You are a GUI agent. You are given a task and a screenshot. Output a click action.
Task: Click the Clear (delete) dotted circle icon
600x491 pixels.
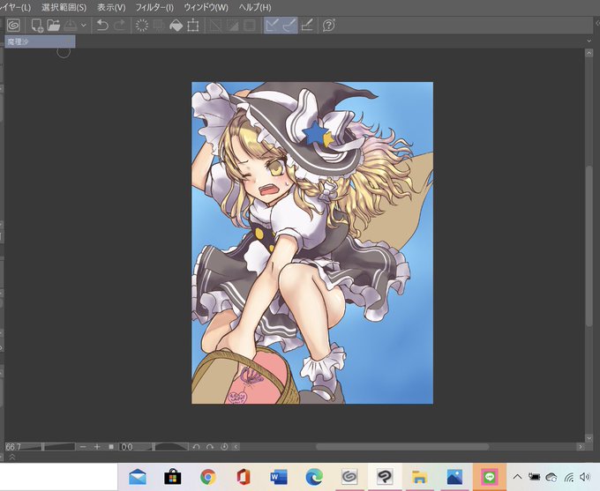point(142,26)
